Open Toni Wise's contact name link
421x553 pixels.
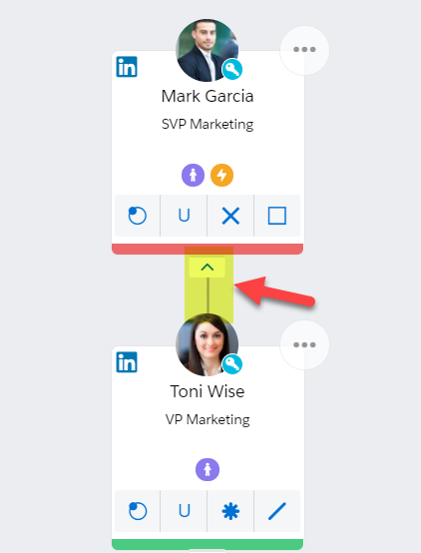[208, 391]
